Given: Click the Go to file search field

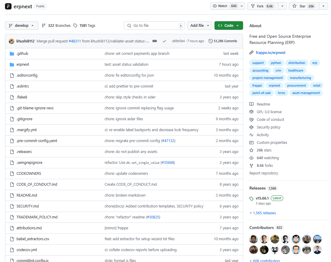Looking at the screenshot, I should click(154, 26).
